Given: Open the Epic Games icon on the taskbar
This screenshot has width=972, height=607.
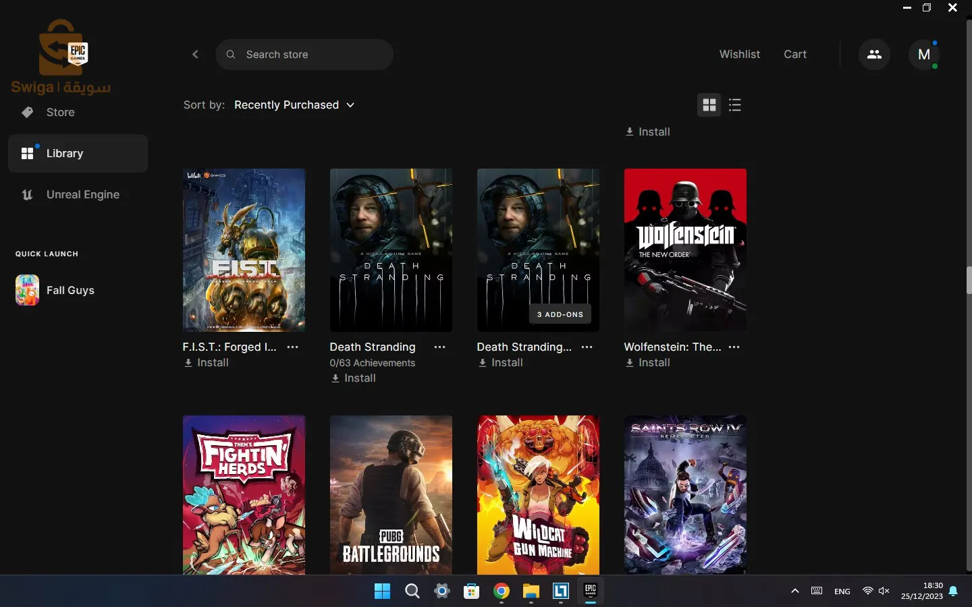Looking at the screenshot, I should (591, 593).
